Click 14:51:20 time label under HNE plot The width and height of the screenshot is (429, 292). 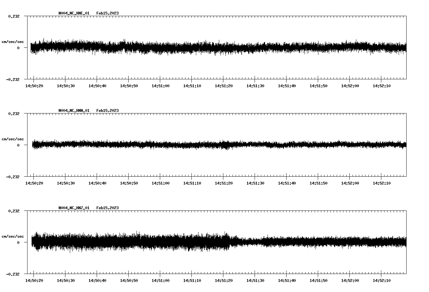(x=224, y=86)
